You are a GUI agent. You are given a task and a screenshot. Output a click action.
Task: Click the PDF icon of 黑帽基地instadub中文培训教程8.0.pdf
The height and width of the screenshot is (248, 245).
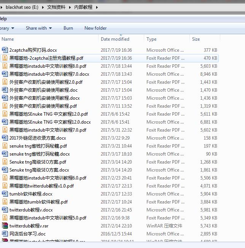tap(5, 66)
